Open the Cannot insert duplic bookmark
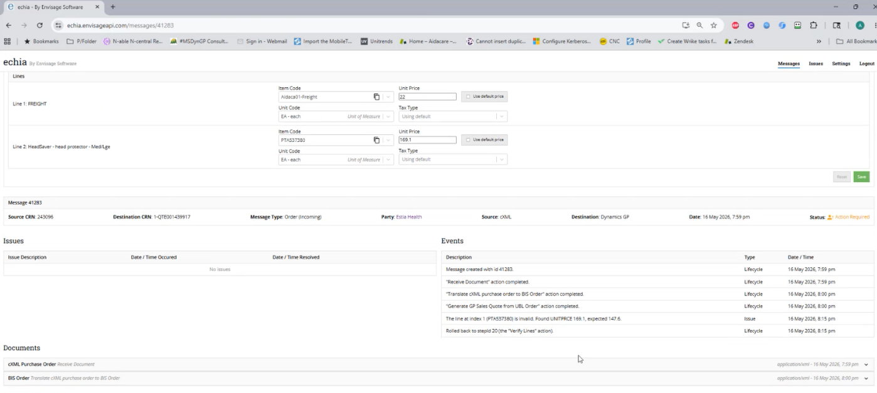The height and width of the screenshot is (393, 877). coord(497,41)
